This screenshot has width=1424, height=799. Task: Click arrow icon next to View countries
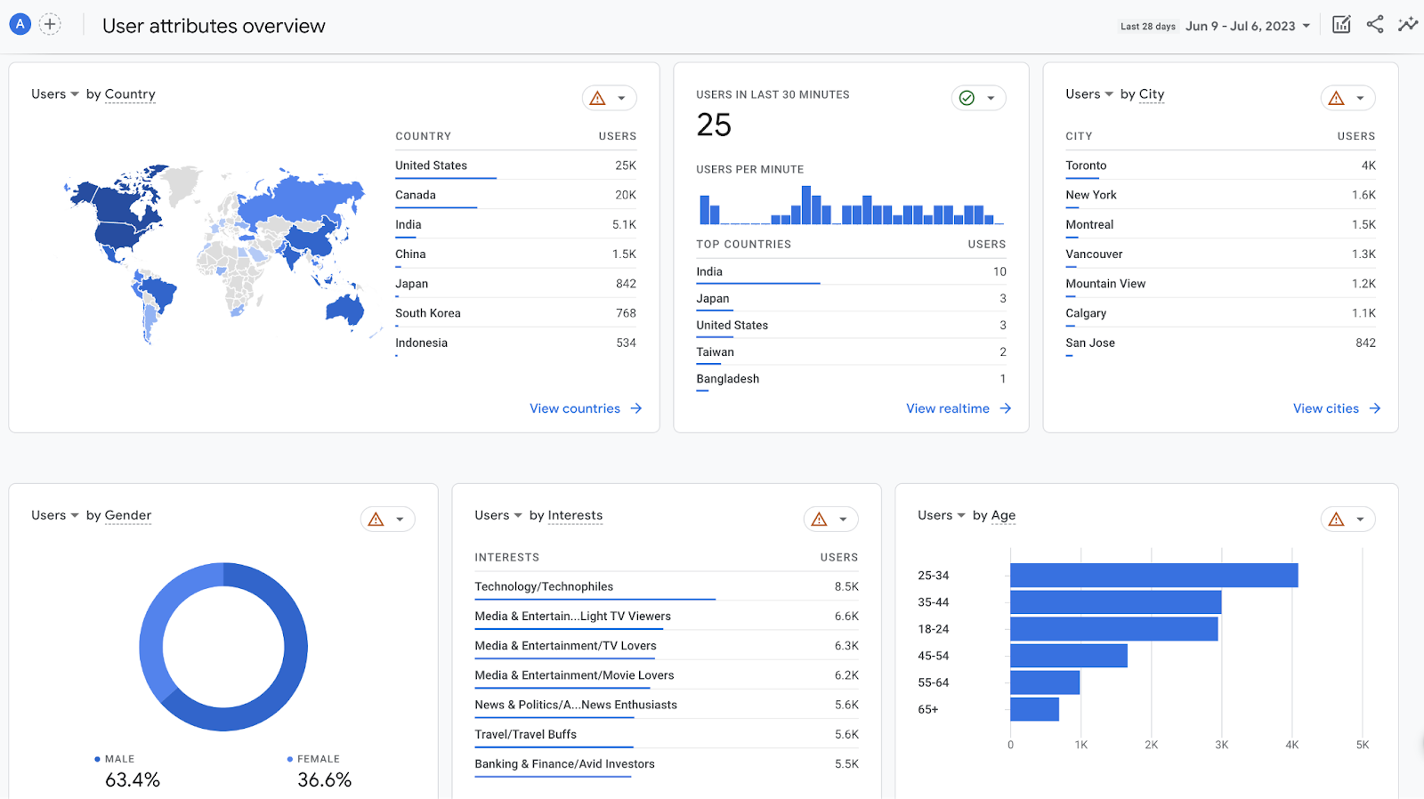636,408
